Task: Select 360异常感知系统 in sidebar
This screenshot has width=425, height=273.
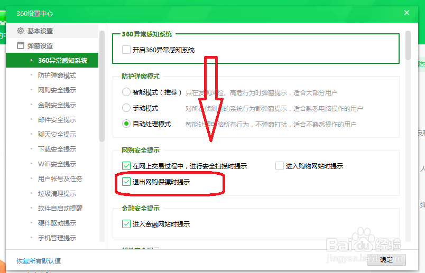Action: pos(52,60)
